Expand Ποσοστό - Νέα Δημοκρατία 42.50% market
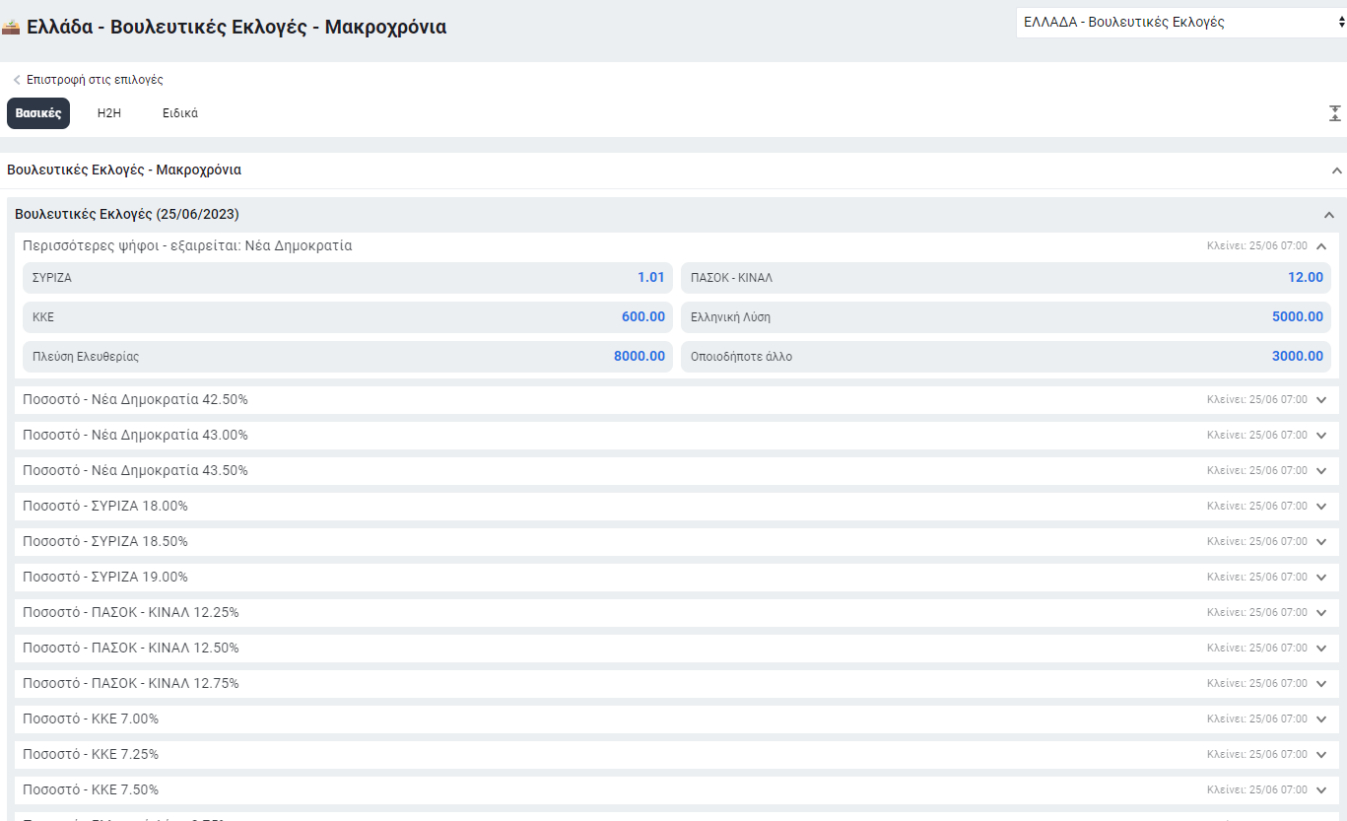 pos(1321,400)
